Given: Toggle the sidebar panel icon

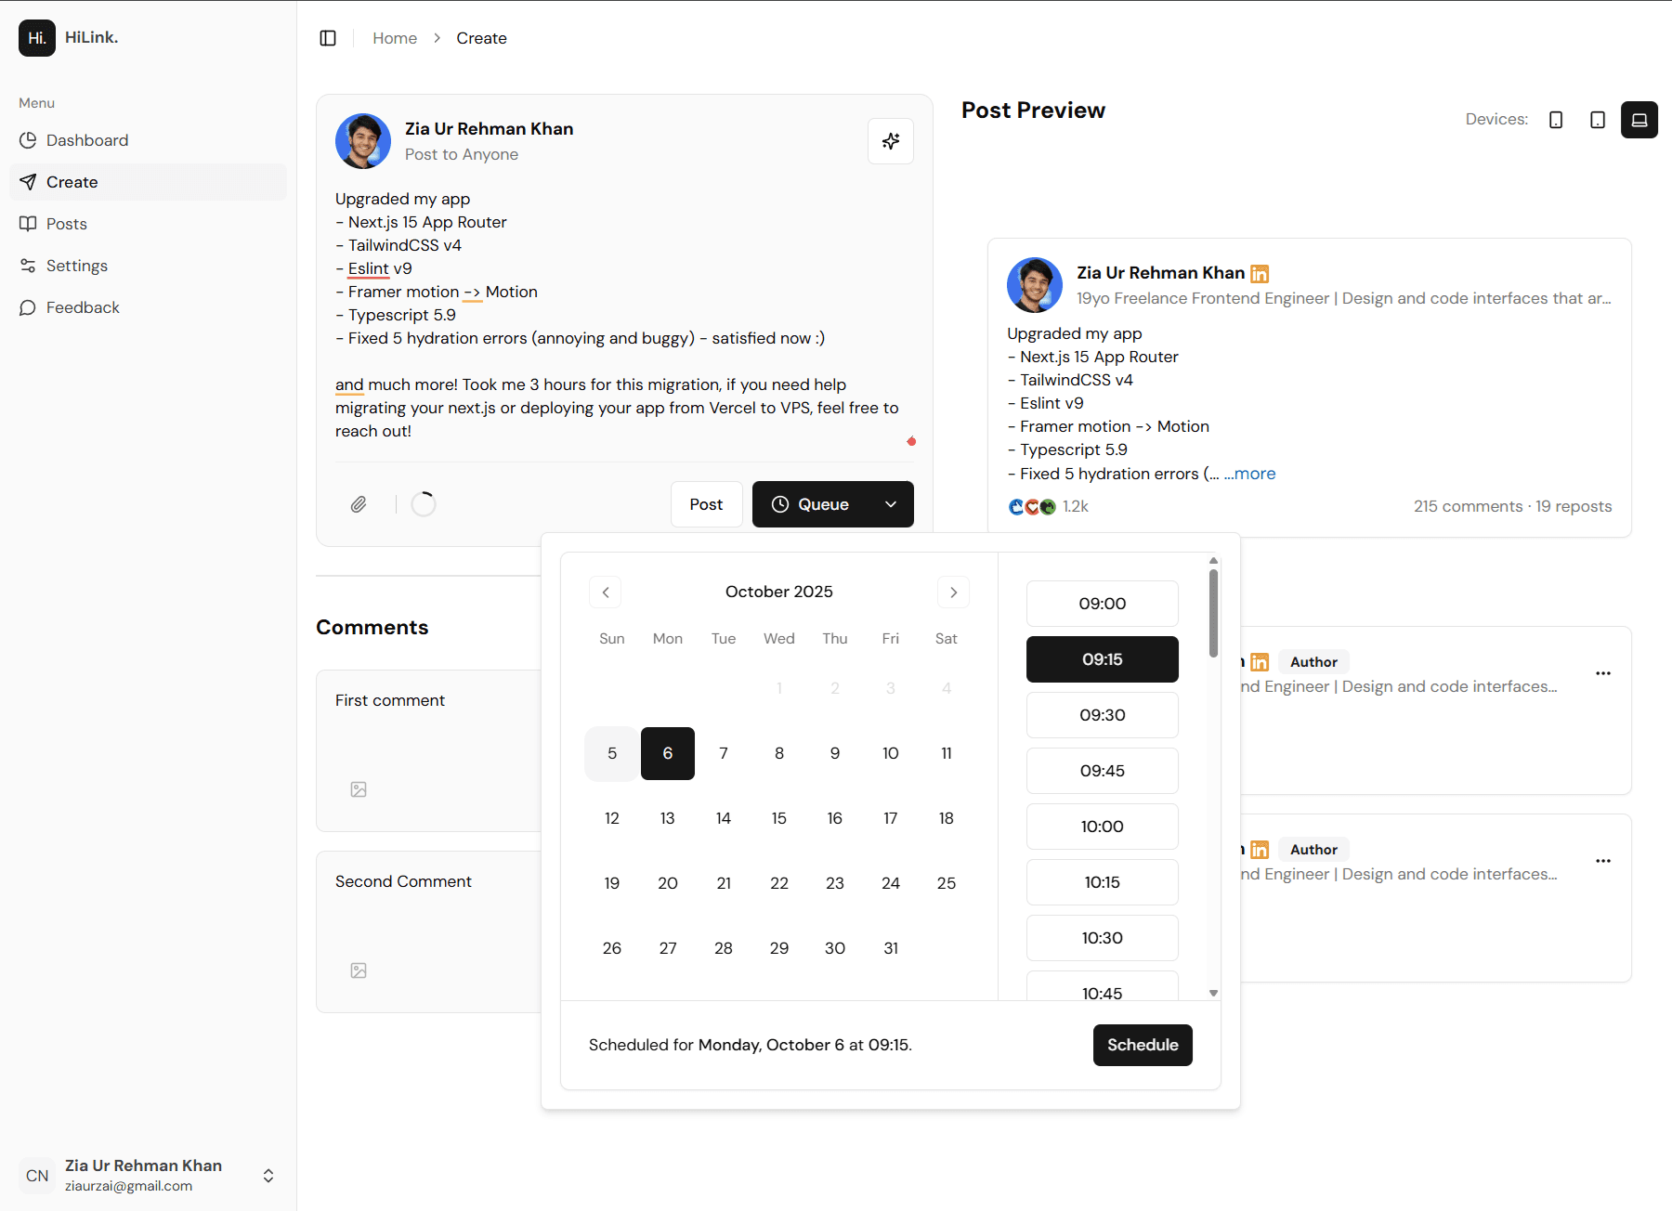Looking at the screenshot, I should (x=328, y=38).
